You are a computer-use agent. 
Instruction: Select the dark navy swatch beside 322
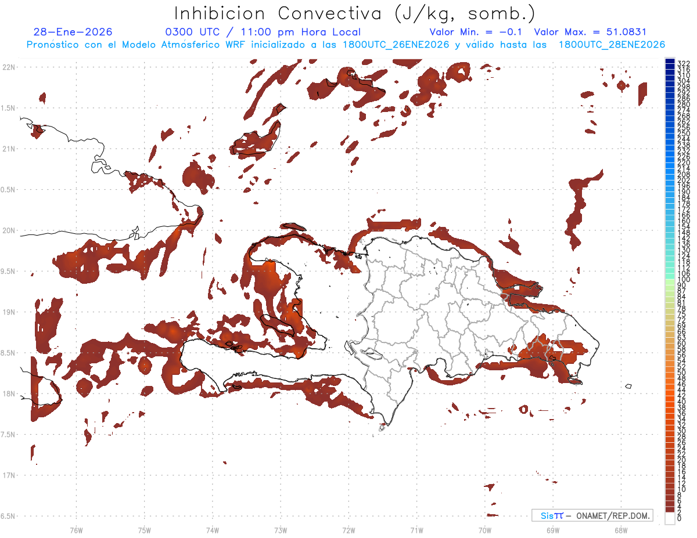[670, 62]
